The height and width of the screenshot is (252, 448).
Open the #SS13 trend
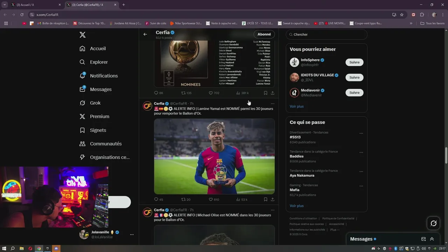tap(295, 137)
